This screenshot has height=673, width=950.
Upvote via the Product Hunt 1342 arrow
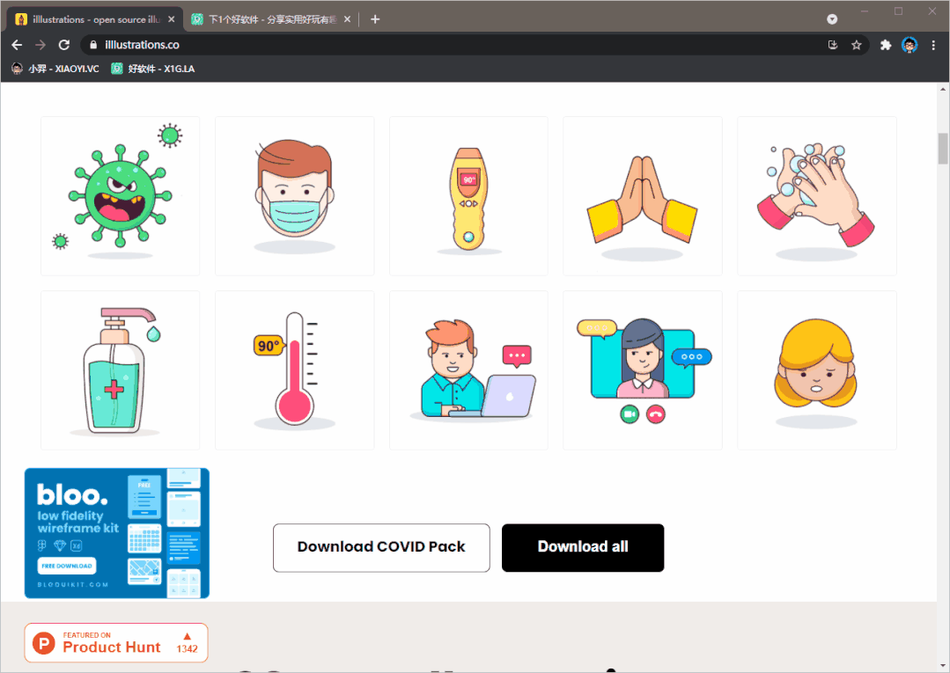point(188,636)
